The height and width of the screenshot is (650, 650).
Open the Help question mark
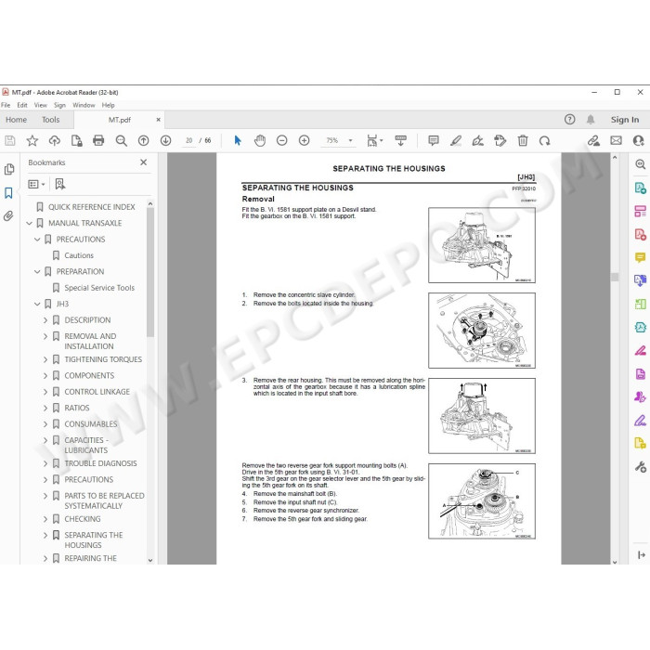569,120
